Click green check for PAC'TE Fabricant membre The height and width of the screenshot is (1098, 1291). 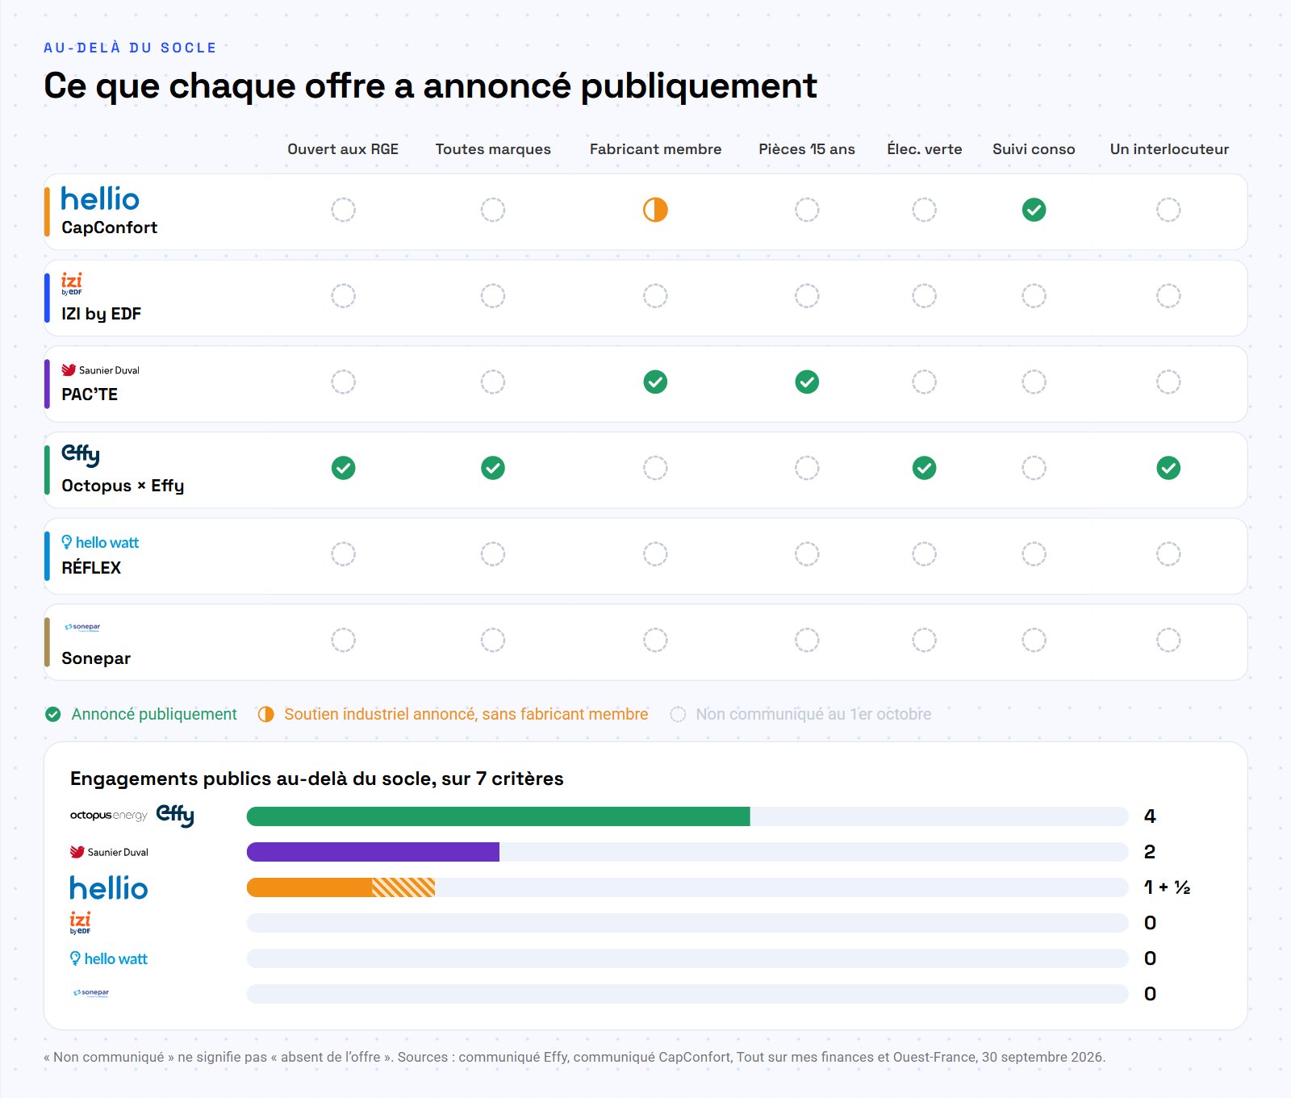pos(655,382)
